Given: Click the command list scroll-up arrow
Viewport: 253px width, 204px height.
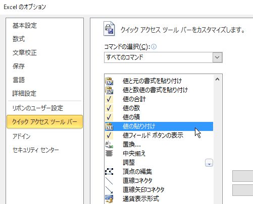Looking at the screenshot, I should [217, 79].
